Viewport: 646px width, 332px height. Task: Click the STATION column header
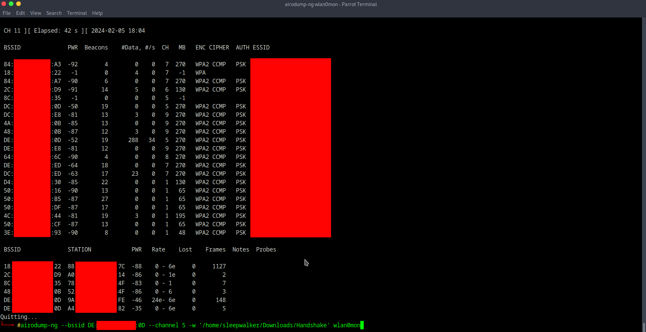pyautogui.click(x=79, y=250)
